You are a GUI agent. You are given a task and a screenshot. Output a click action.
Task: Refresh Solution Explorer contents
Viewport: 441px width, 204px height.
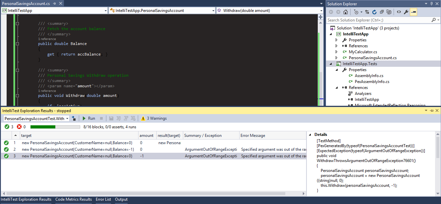(x=374, y=12)
